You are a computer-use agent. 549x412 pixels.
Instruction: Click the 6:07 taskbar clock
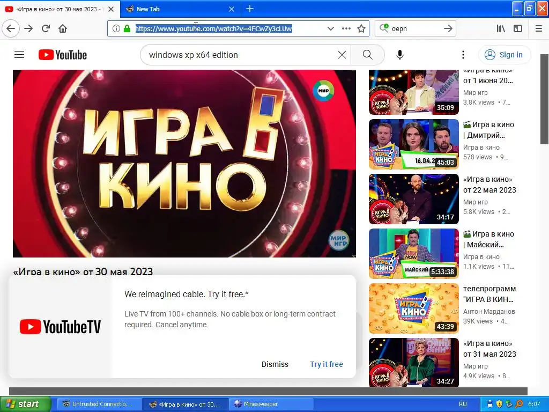pyautogui.click(x=534, y=404)
